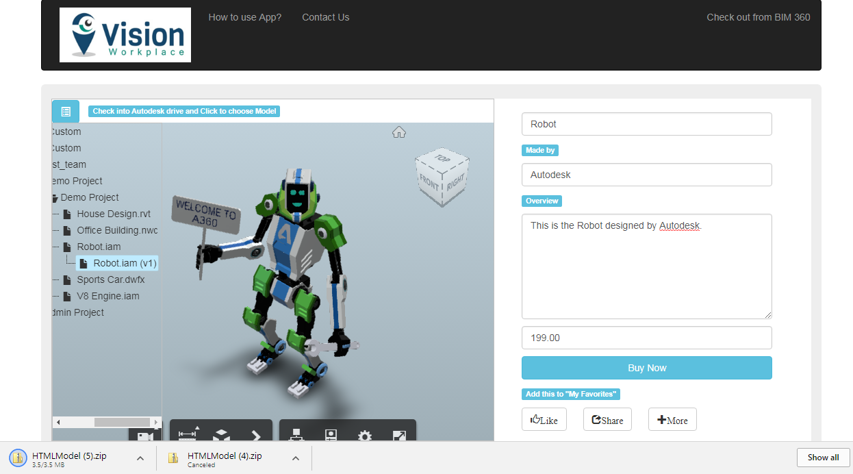Click the tree scrollbar right arrow
The image size is (853, 474).
click(x=157, y=423)
